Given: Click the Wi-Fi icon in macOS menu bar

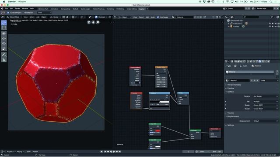Looking at the screenshot, I should (227, 2).
